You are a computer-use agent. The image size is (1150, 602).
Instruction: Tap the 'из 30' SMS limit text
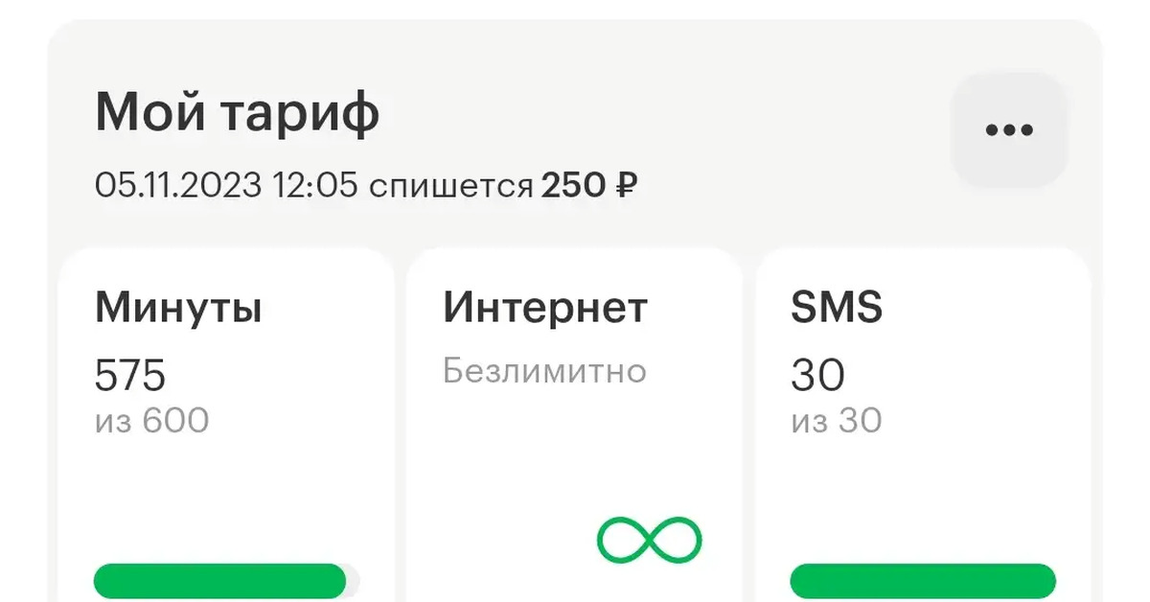pos(837,421)
